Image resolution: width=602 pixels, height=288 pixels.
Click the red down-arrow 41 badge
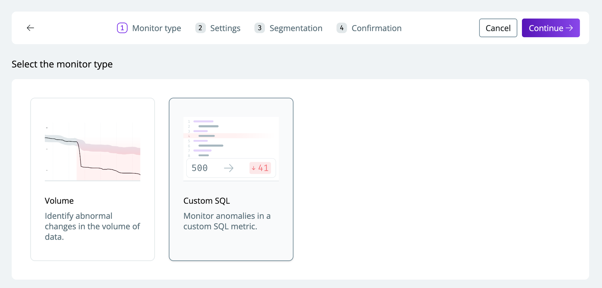tap(260, 168)
